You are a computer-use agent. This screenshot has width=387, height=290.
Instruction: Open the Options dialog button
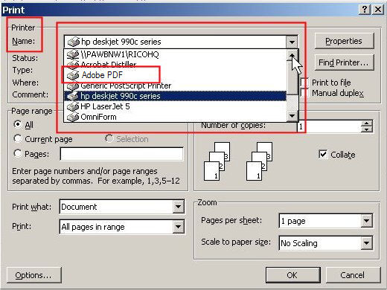[33, 275]
